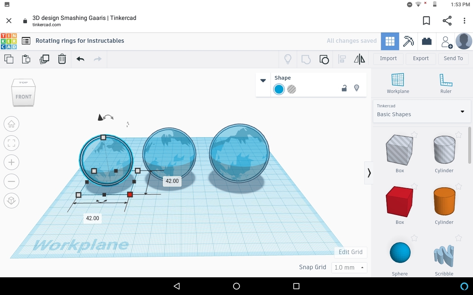This screenshot has width=473, height=295.
Task: Favorite the orange Cylinder with its star
Action: coord(459,187)
